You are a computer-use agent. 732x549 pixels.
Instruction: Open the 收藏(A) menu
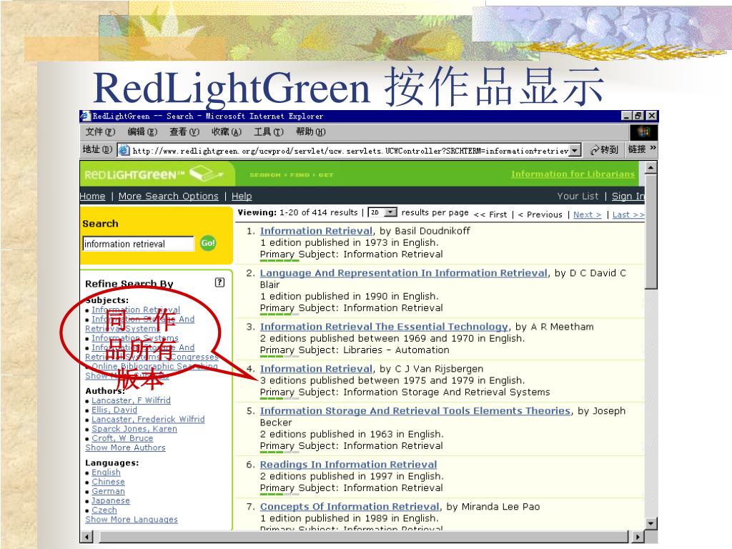[227, 132]
